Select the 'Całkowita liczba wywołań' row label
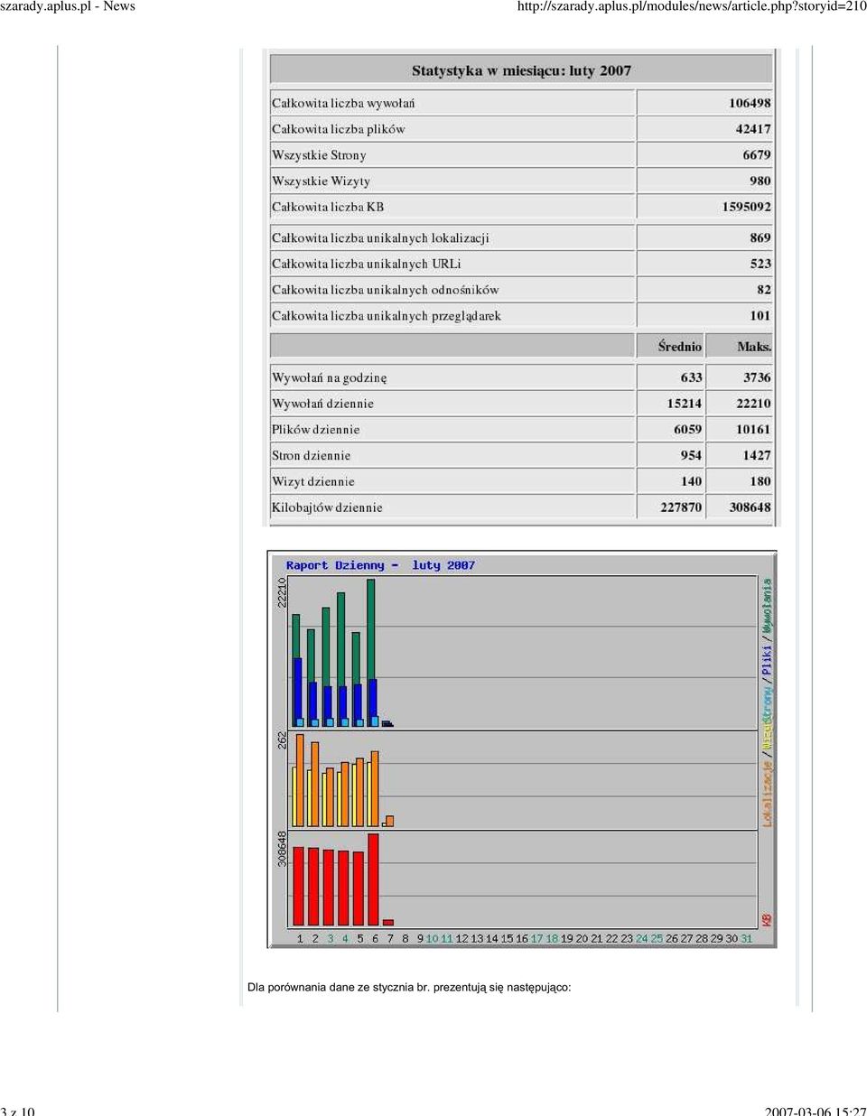 (x=343, y=103)
